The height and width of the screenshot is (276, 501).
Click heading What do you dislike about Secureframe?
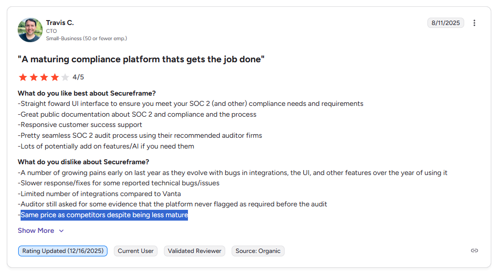[x=83, y=162]
